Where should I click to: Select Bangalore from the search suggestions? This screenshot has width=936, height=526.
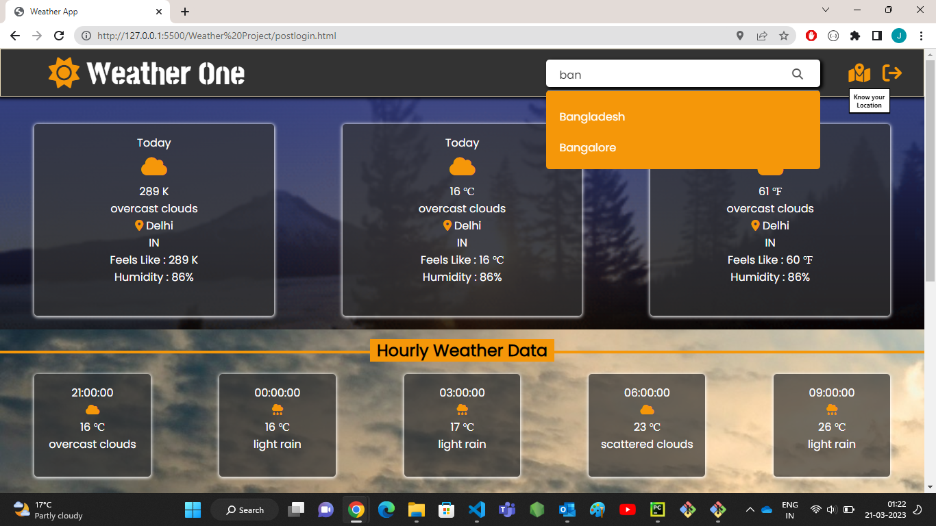tap(587, 147)
